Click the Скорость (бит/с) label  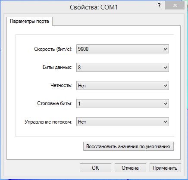coord(53,49)
